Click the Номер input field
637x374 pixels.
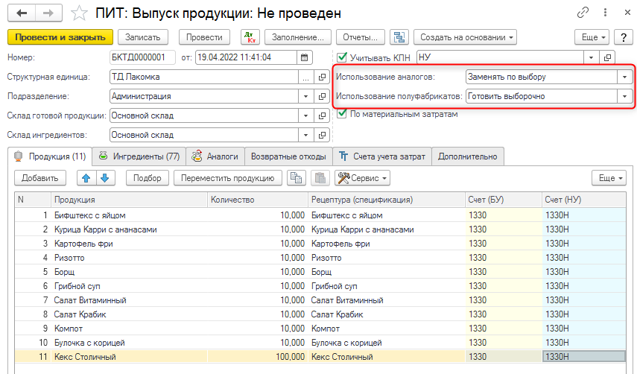pos(142,57)
